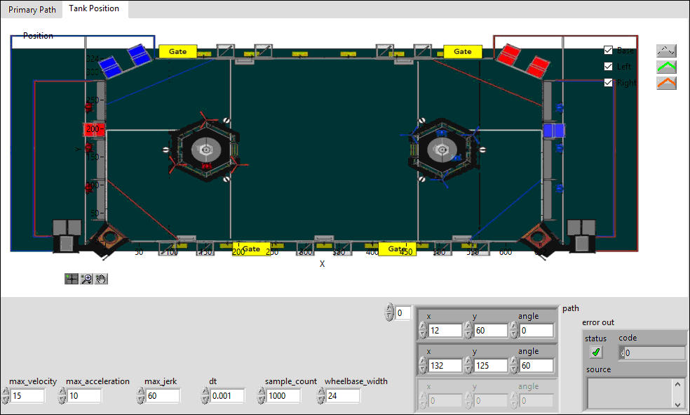Click the max_velocity increment/decrement stepper
Screen dimensions: 690x415
click(x=5, y=396)
